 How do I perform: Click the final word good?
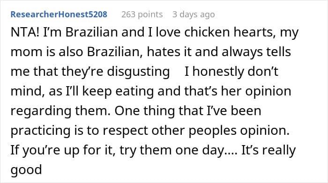click(26, 169)
